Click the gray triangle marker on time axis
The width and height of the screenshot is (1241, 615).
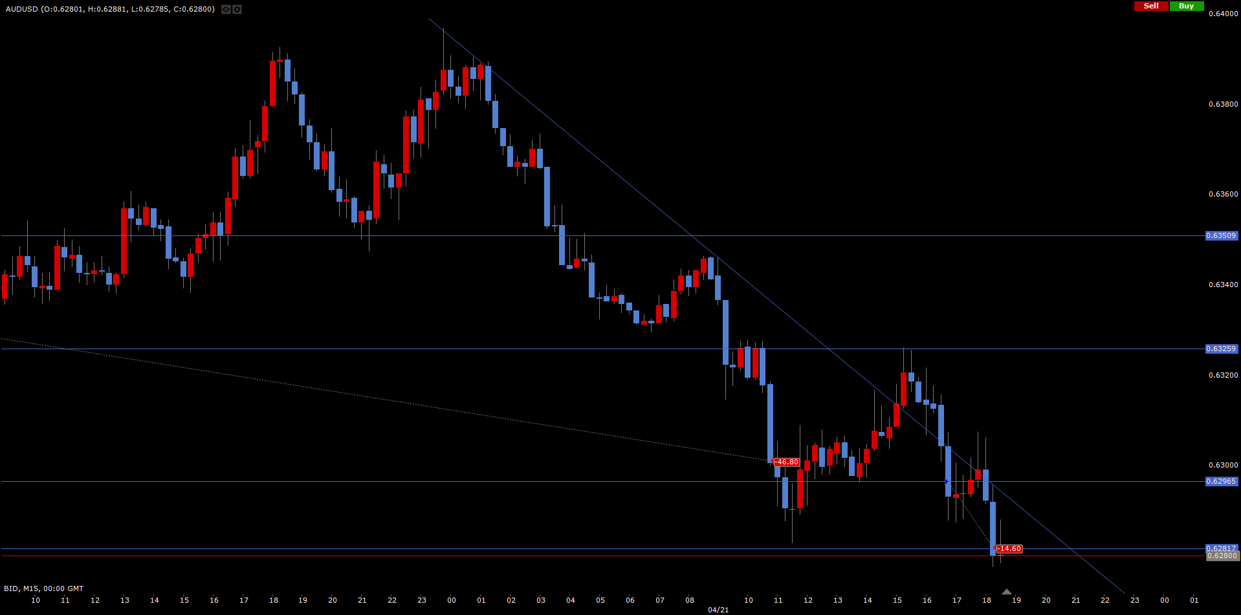point(1006,592)
